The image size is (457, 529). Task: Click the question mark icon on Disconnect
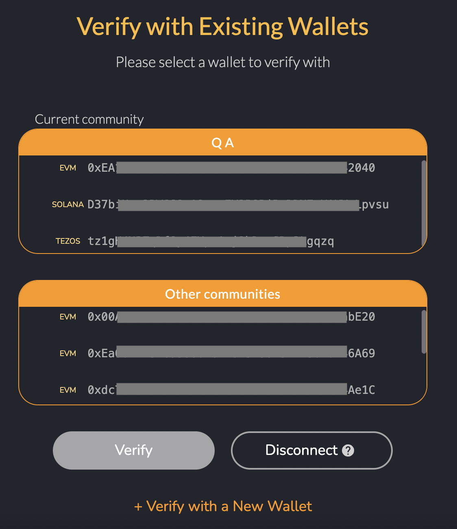348,450
